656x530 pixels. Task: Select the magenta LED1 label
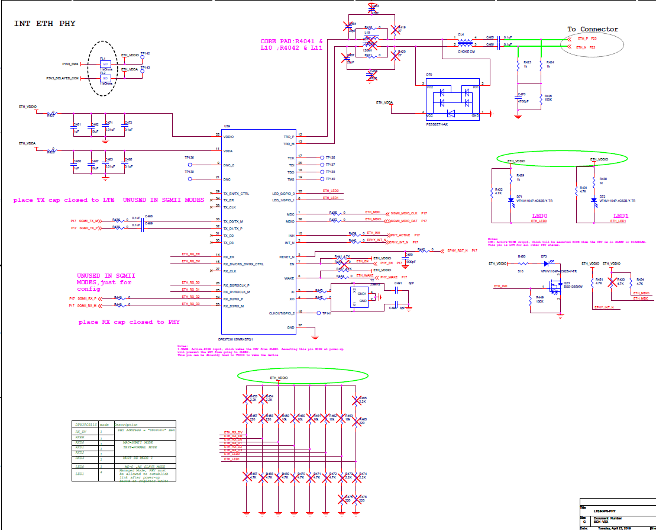coord(620,216)
